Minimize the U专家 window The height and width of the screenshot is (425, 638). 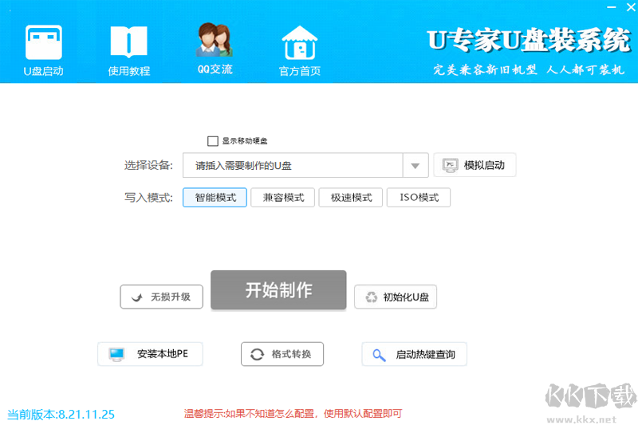point(611,7)
